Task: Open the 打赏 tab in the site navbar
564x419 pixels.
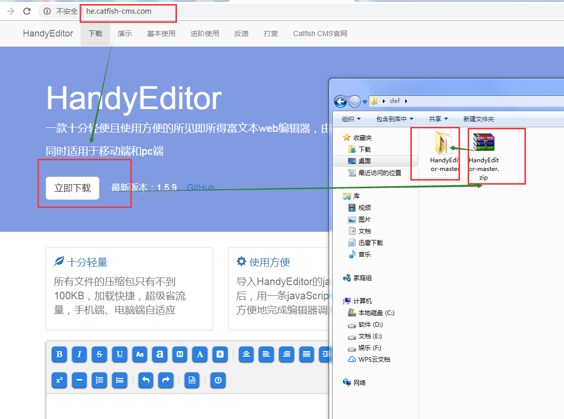Action: [x=271, y=33]
